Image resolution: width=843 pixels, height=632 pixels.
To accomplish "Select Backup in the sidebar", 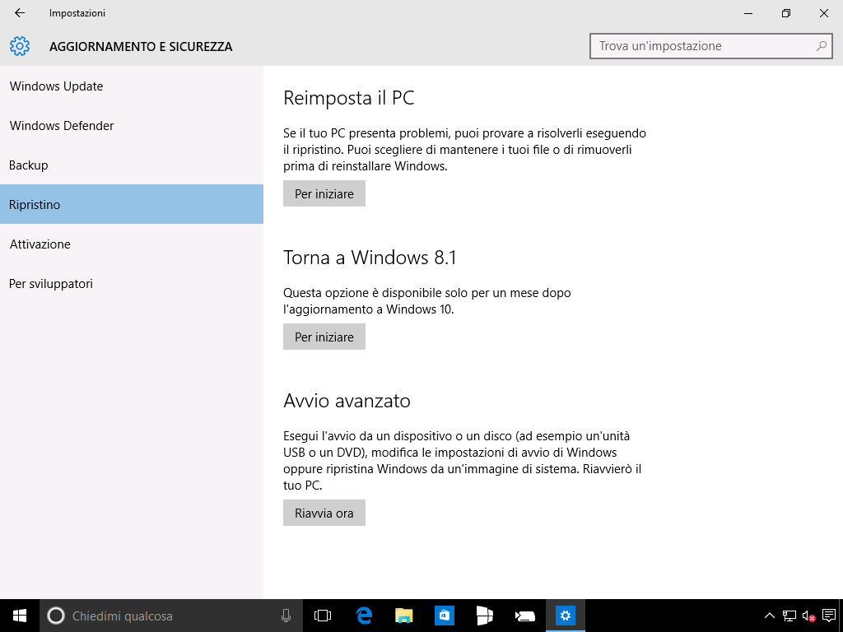I will (132, 165).
